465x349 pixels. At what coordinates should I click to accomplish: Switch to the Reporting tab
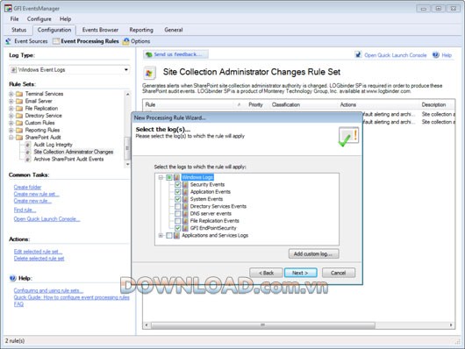pos(141,30)
